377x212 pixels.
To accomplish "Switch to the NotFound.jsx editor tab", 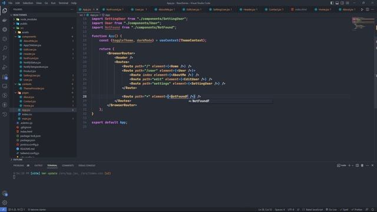I will (x=113, y=9).
